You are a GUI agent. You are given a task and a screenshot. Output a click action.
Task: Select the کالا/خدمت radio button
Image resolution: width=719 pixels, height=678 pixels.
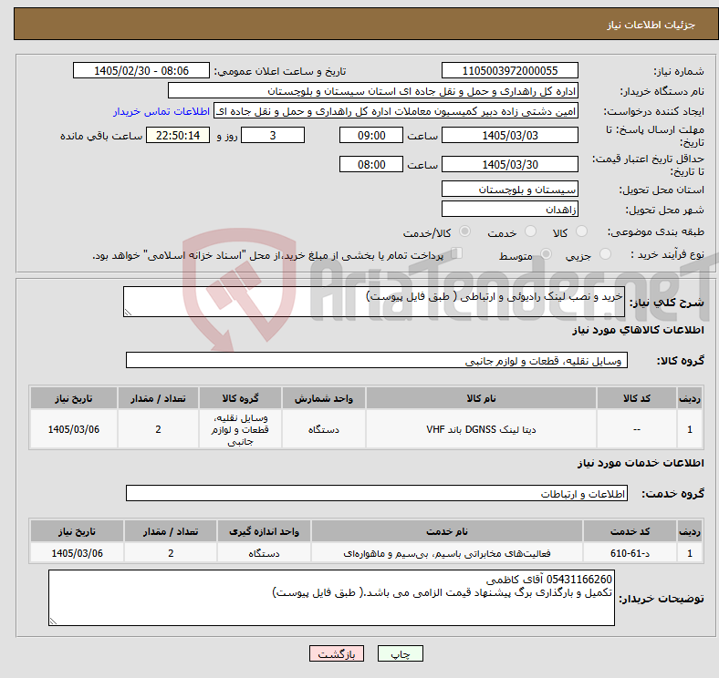pos(465,231)
